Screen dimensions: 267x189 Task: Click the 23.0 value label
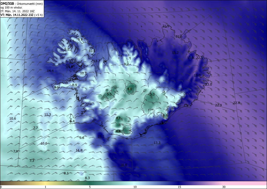pyautogui.click(x=209, y=84)
